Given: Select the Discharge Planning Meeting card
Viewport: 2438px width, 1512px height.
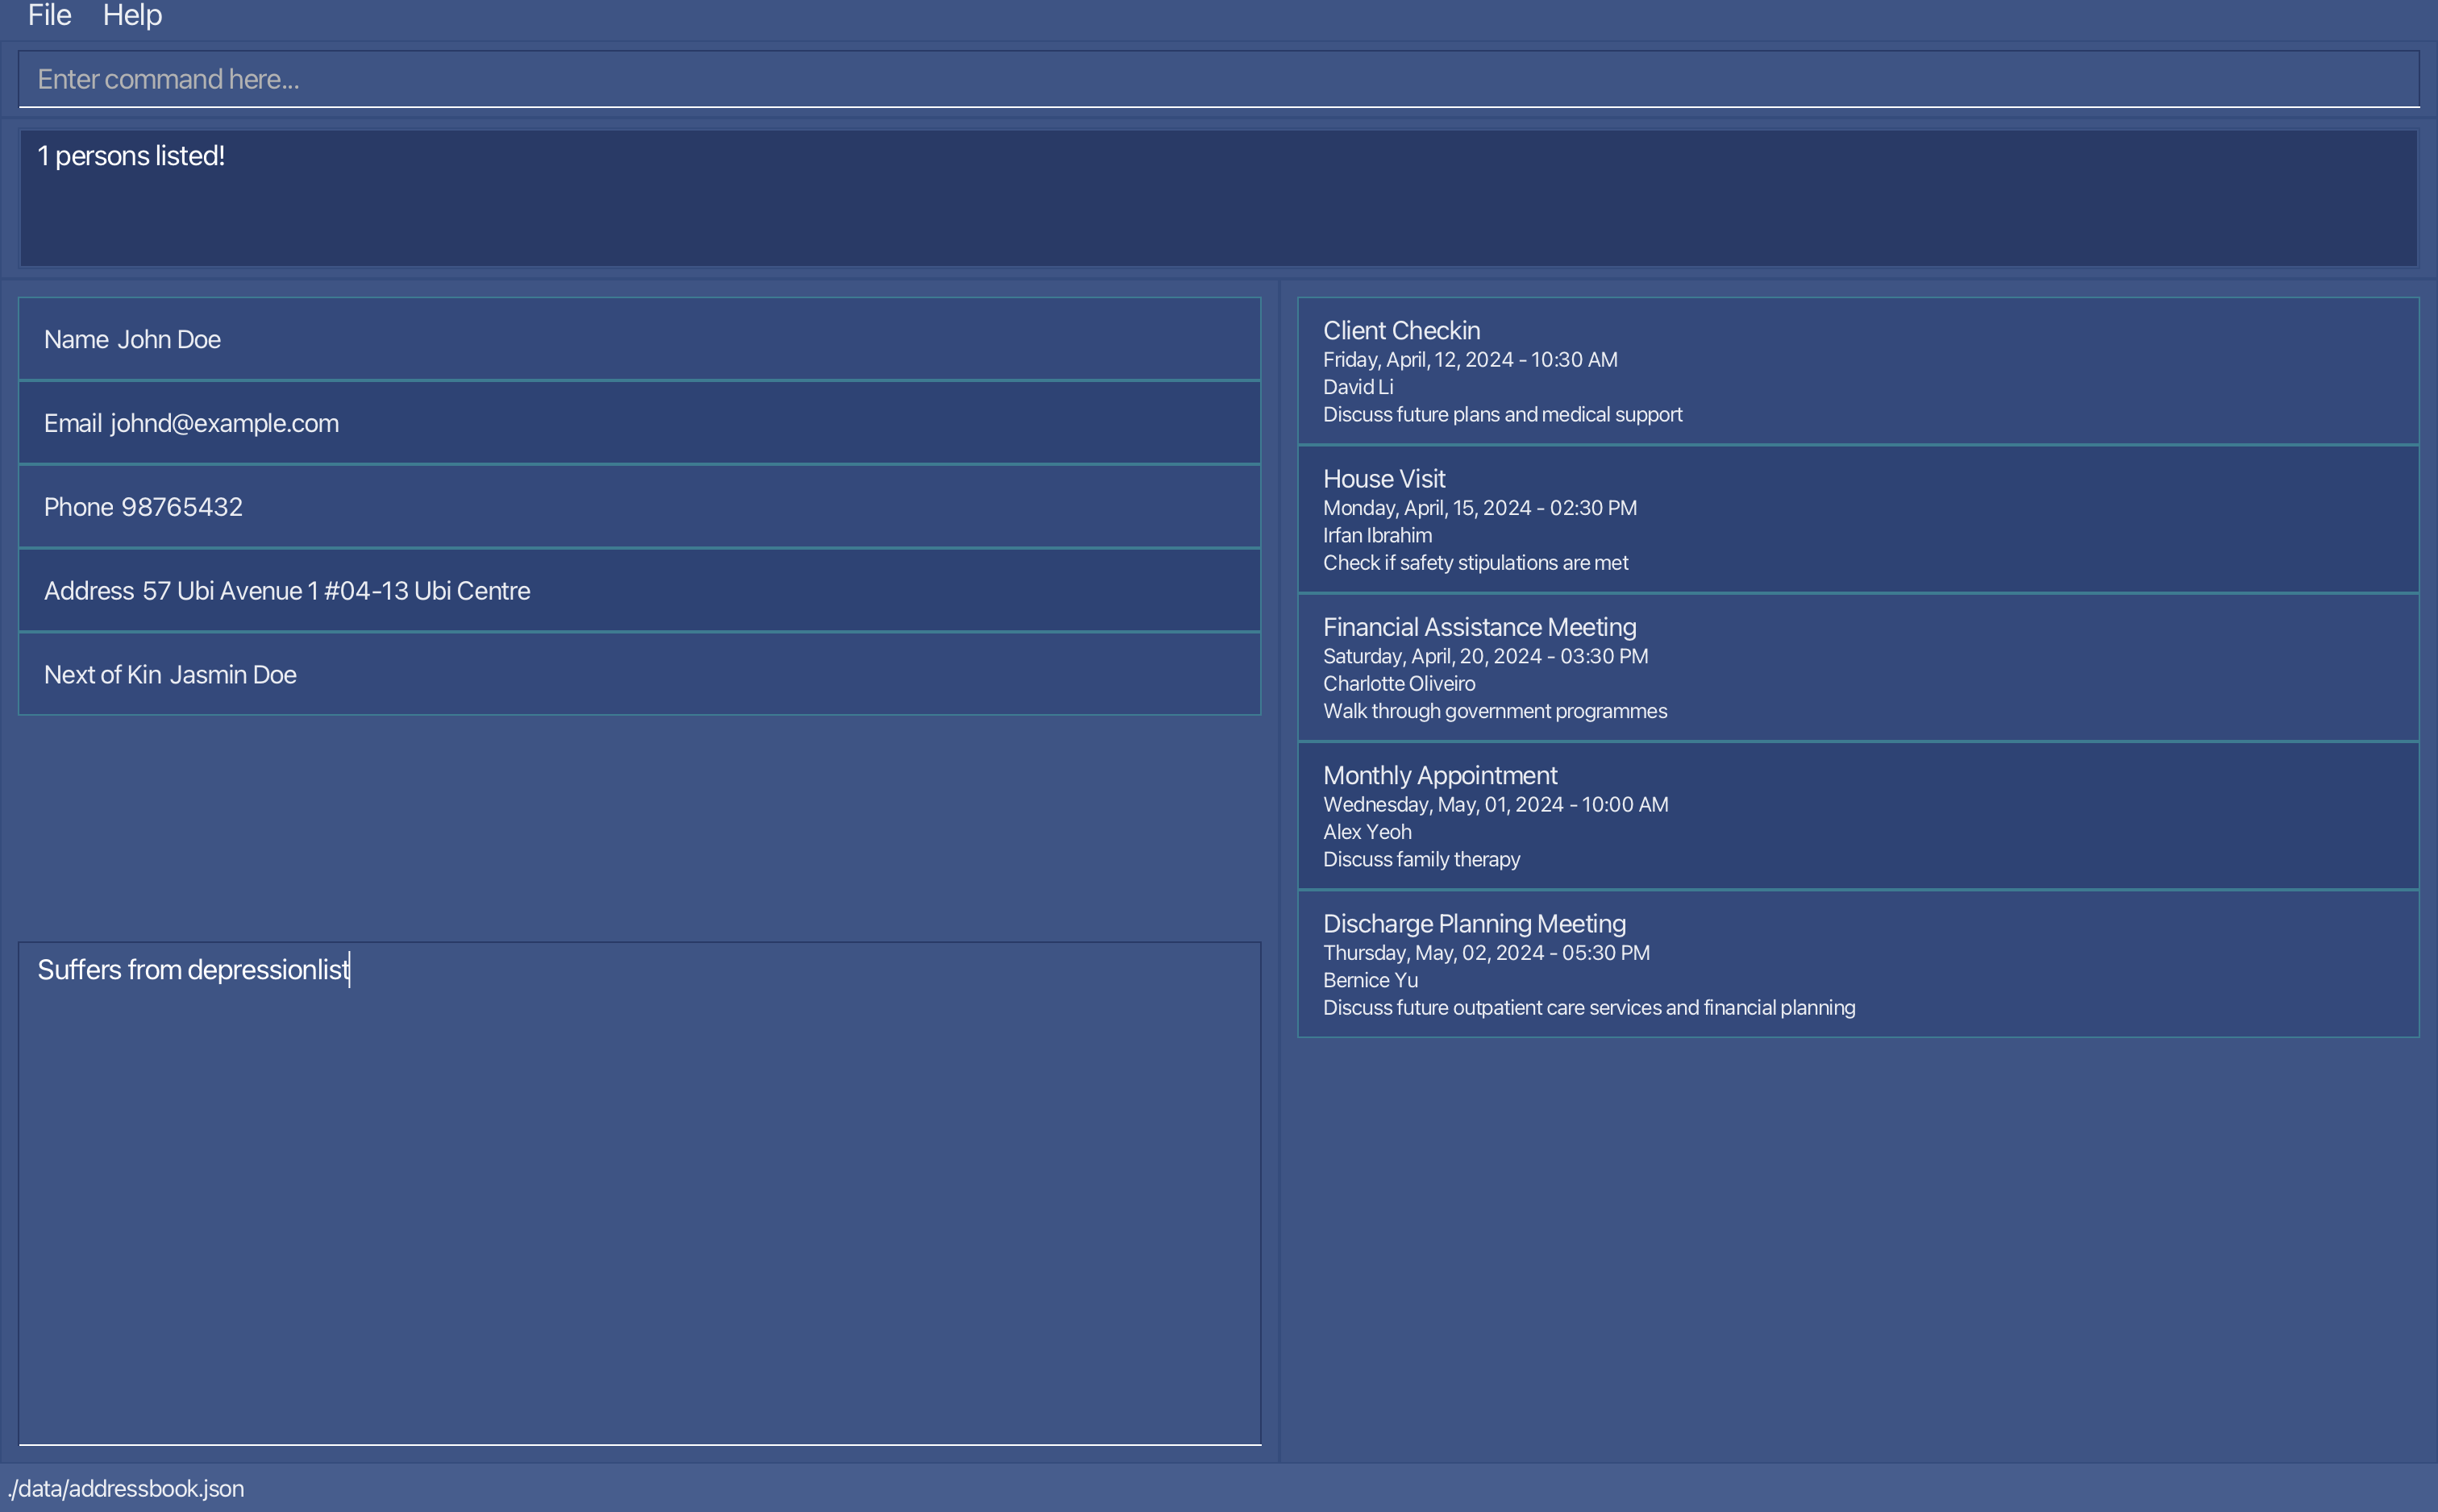Looking at the screenshot, I should pyautogui.click(x=1857, y=964).
